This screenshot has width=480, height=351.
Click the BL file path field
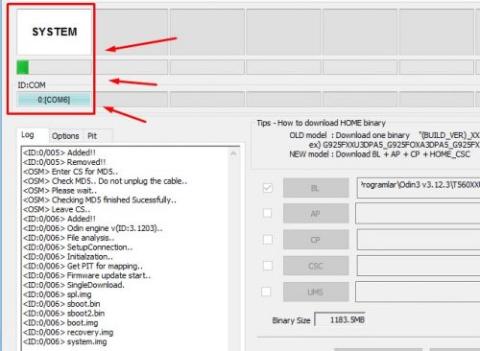[x=419, y=188]
